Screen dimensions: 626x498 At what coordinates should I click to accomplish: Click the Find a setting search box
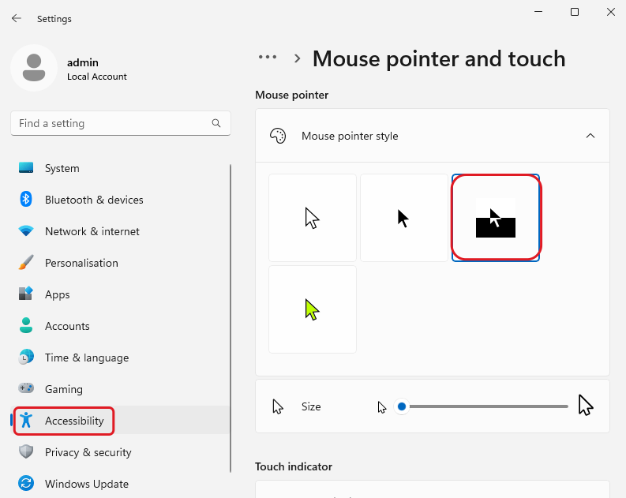tap(111, 123)
